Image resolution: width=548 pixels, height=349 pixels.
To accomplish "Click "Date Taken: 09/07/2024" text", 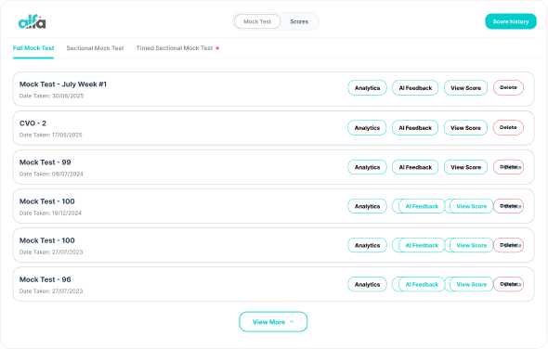I will [51, 174].
